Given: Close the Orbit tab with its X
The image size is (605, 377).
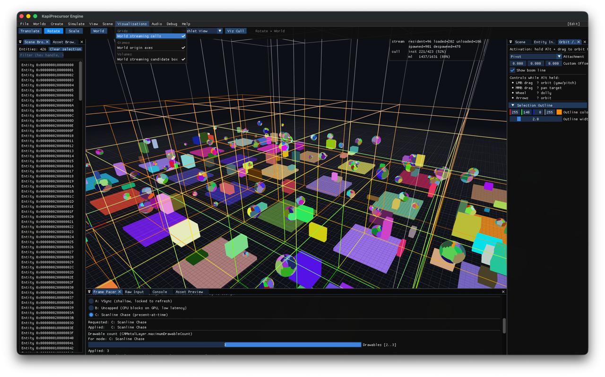Looking at the screenshot, I should (579, 42).
